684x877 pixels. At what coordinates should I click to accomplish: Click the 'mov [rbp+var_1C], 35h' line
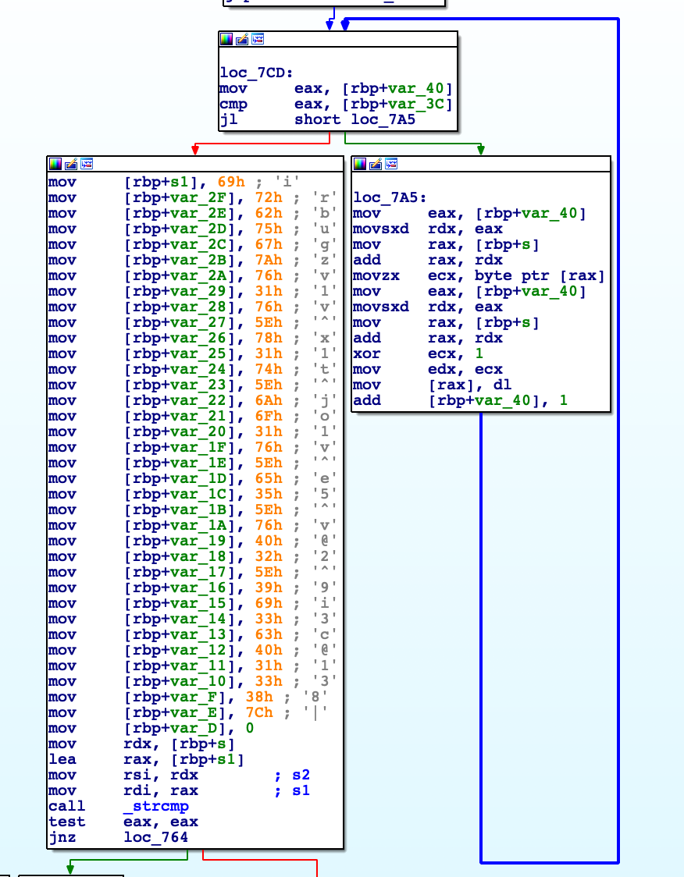[193, 494]
